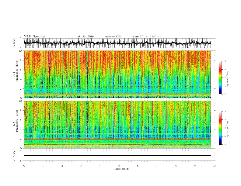Click the ch.2 spectrogram panel
Screen dimensions: 241x186
click(117, 125)
